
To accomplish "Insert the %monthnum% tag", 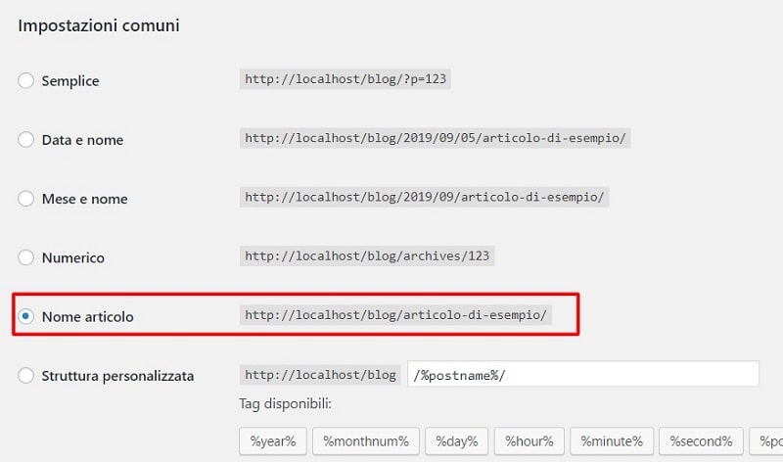I will coord(366,440).
